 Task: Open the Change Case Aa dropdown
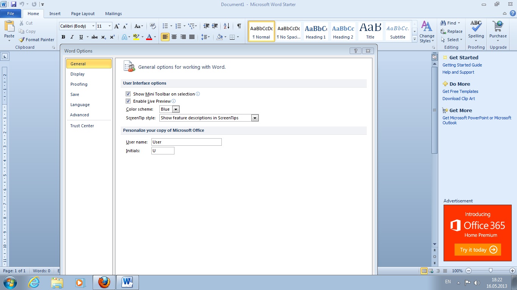pyautogui.click(x=139, y=26)
